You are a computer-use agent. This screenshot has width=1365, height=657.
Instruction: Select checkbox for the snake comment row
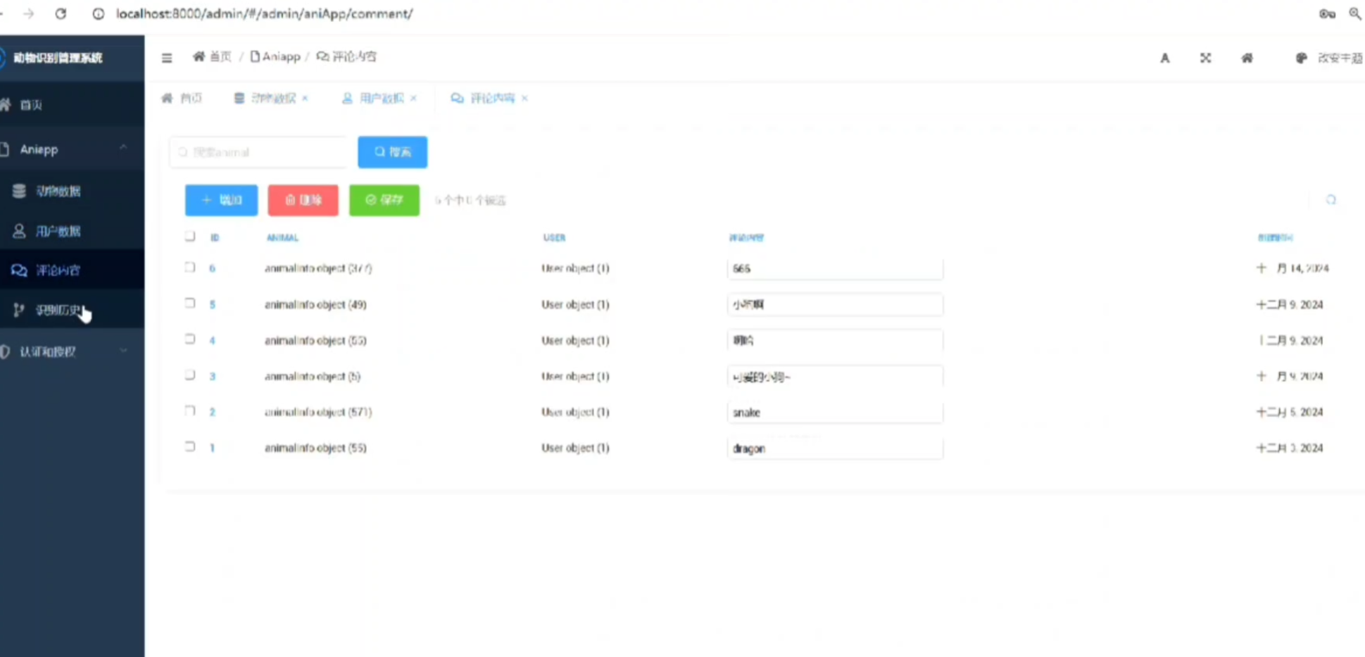pyautogui.click(x=190, y=411)
